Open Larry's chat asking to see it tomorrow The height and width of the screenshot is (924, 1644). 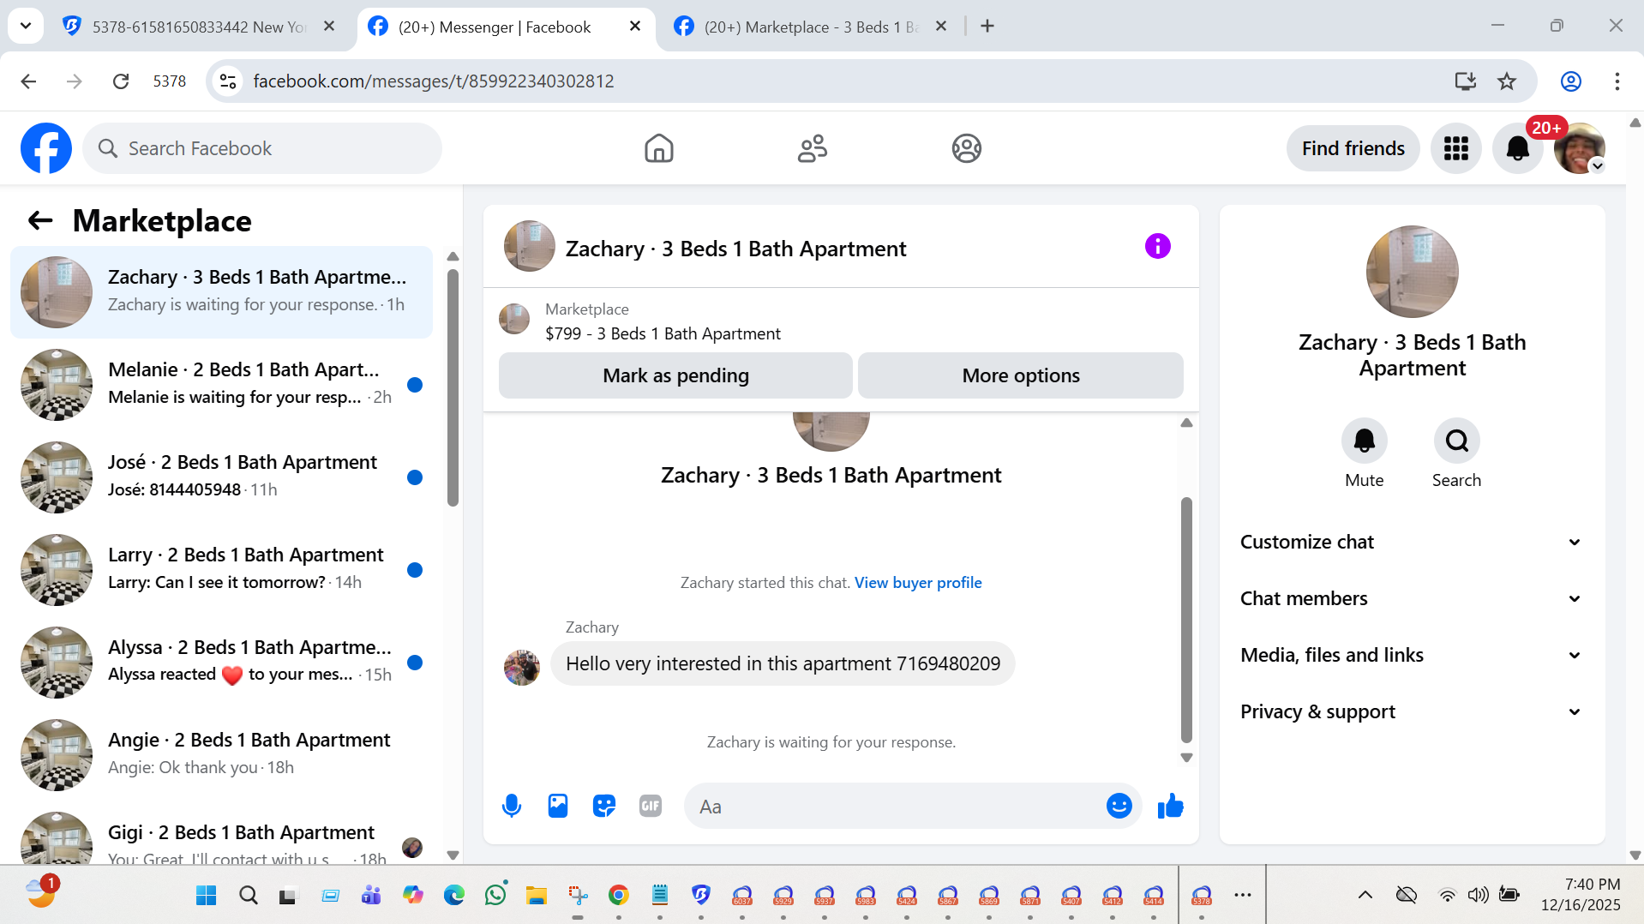(x=221, y=570)
